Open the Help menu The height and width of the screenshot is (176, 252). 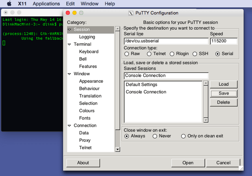(x=110, y=4)
